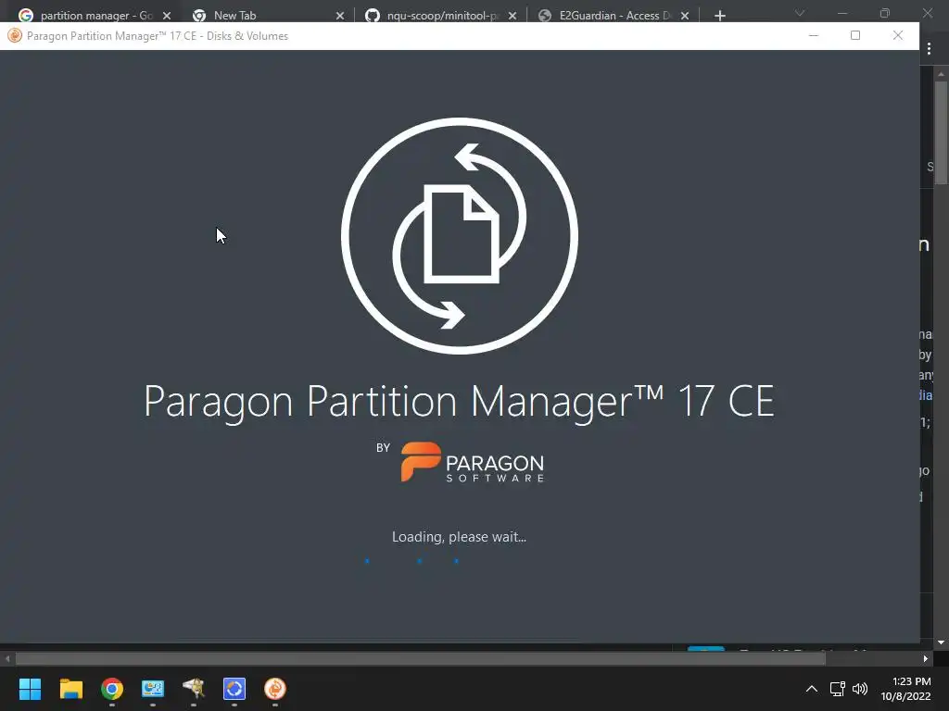Click Chrome's scroll-down arrow

tap(941, 642)
